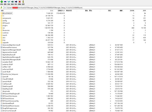Screen dimensions: 152x112
Task: Select the upgrade folder
Action: [x=5, y=43]
